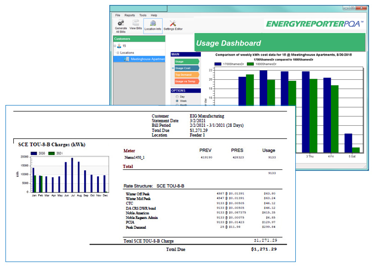Click the Peak Demand charge row
373x266 pixels.
200,227
